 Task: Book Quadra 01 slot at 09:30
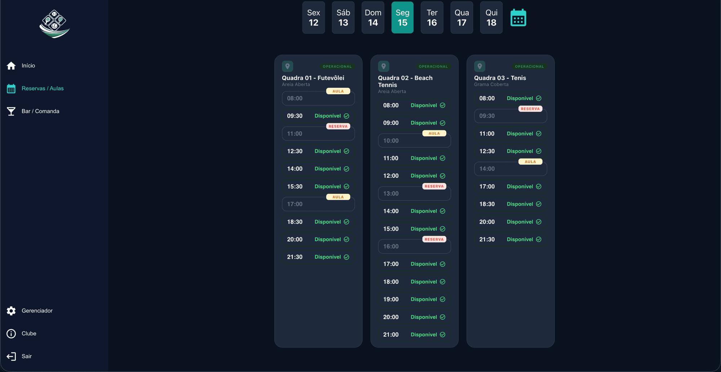318,116
